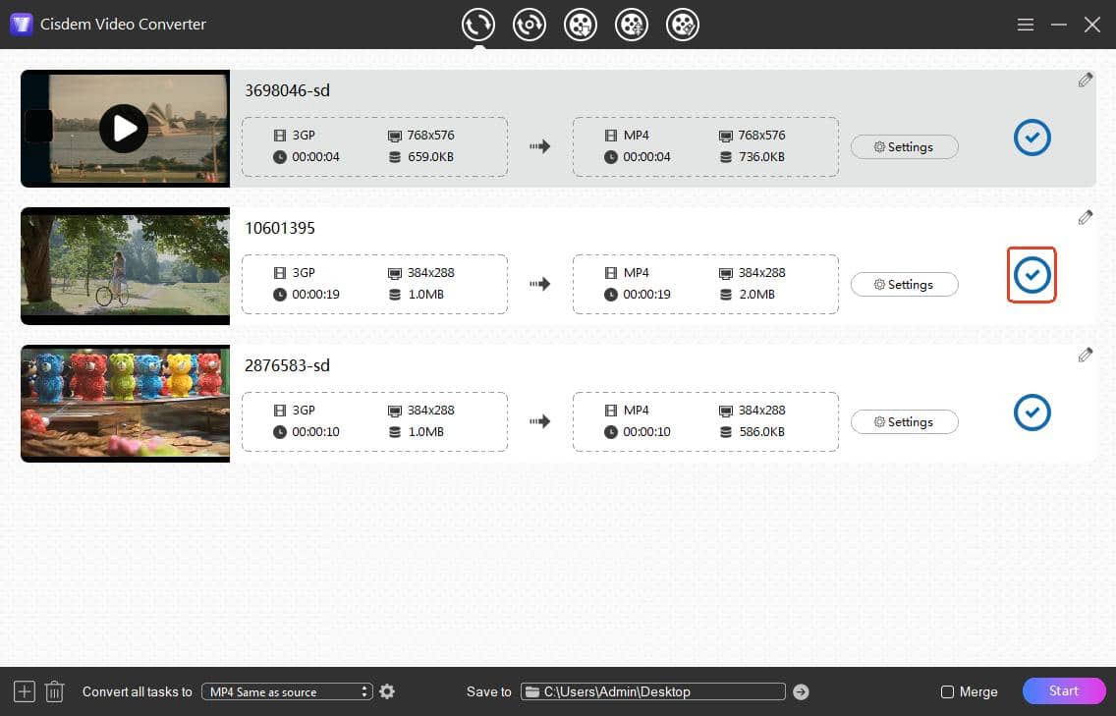This screenshot has width=1116, height=716.
Task: Open the MP4 Same as source dropdown
Action: click(287, 691)
